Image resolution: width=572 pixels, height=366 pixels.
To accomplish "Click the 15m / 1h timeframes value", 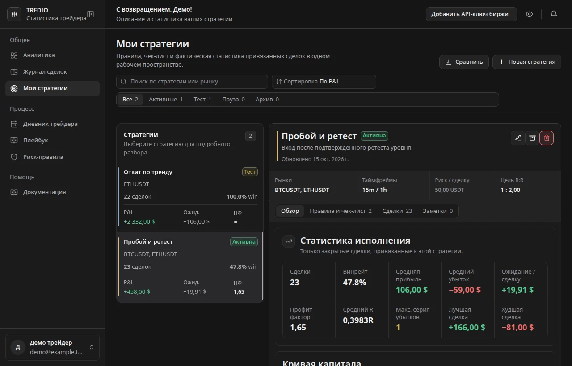I will (374, 190).
